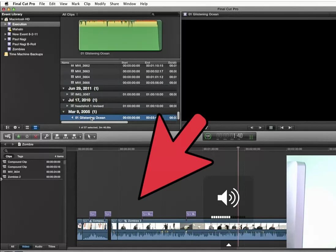The height and width of the screenshot is (252, 336).
Task: Open the Edit menu
Action: click(x=52, y=4)
